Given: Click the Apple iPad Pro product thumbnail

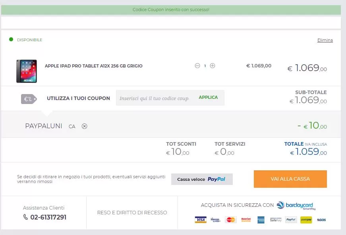Looking at the screenshot, I should 27,71.
